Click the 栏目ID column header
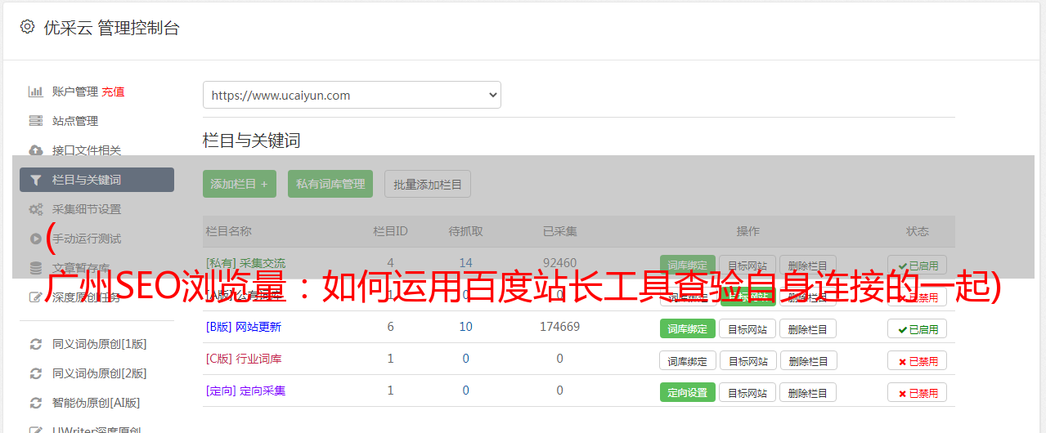 tap(390, 231)
